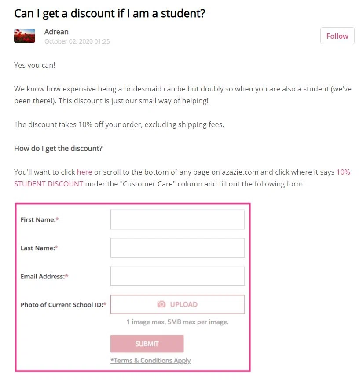Open the Terms & Conditions Apply link

coord(150,361)
